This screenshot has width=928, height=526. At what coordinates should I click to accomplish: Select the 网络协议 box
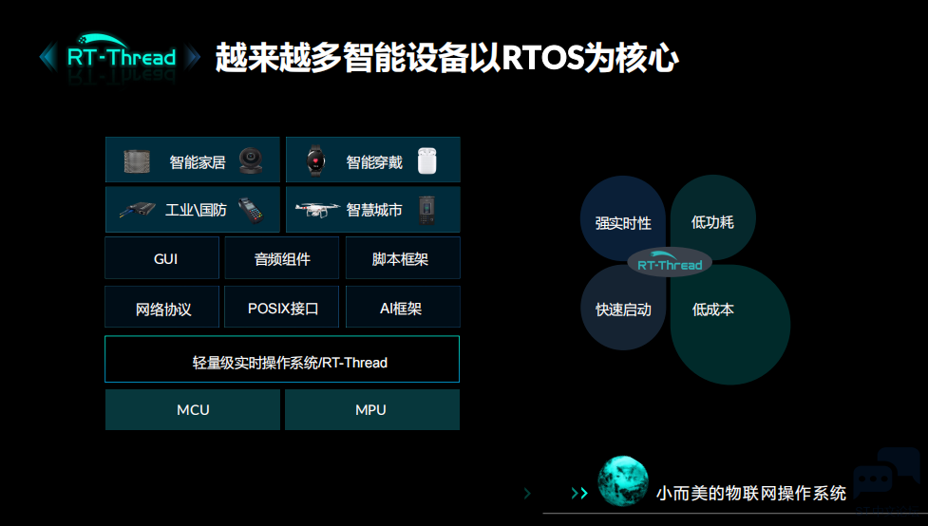(x=162, y=307)
